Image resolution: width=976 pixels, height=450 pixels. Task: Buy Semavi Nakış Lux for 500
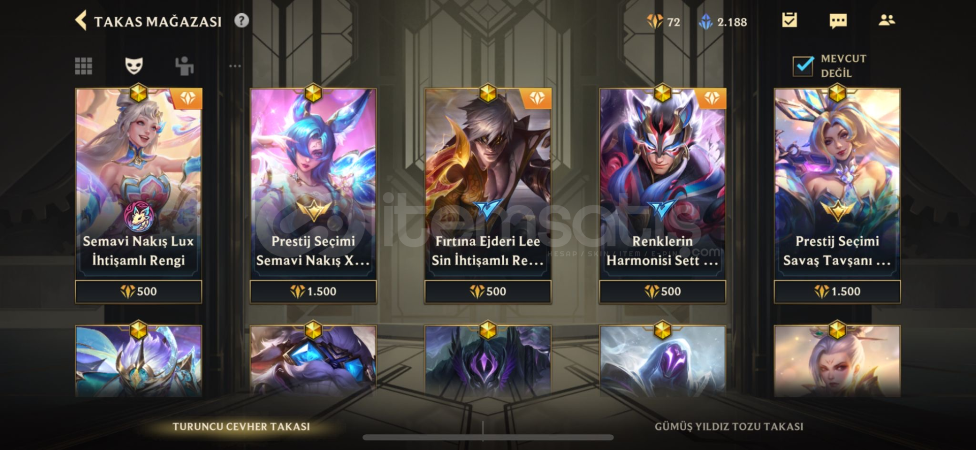[x=138, y=292]
